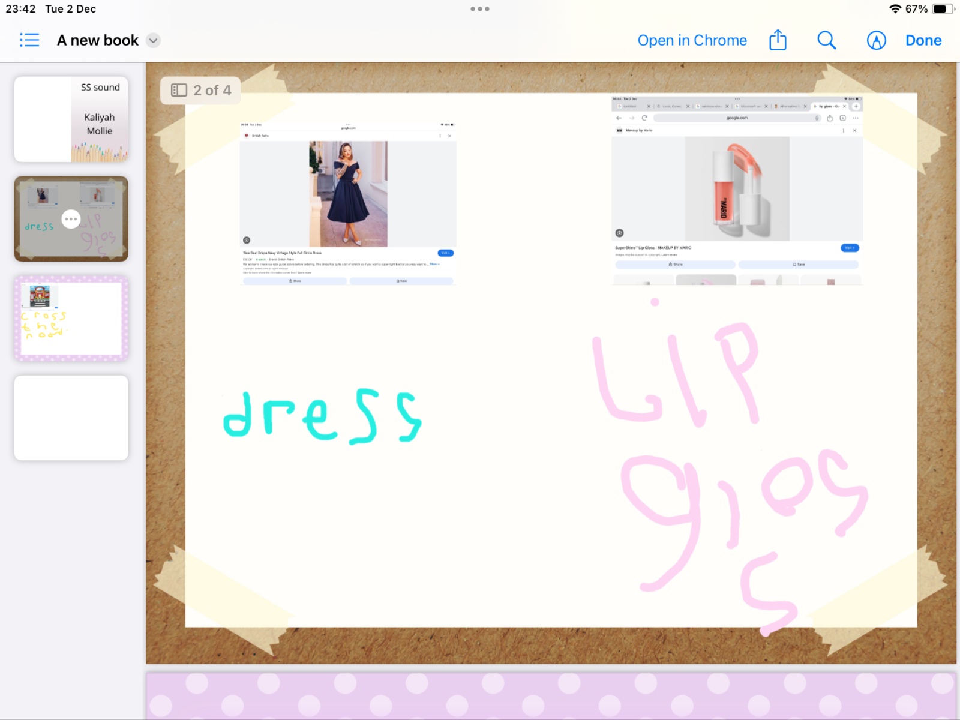
Task: Tap the battery indicator icon
Action: (942, 9)
